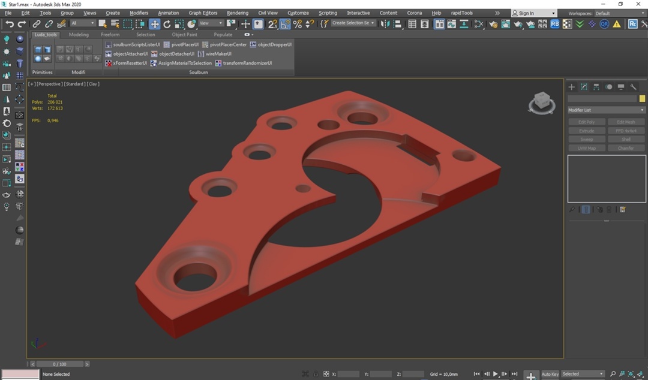Click the Play Animation button
Screen dimensions: 648x380
(x=495, y=374)
